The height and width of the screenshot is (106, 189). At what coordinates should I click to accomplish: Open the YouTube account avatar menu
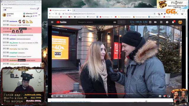click(x=180, y=22)
